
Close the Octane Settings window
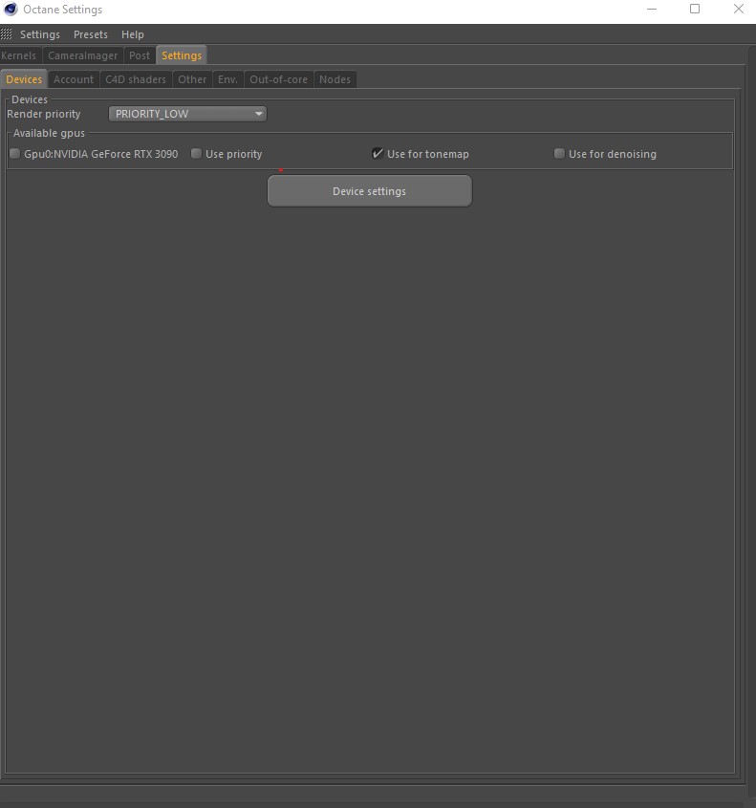[x=739, y=9]
